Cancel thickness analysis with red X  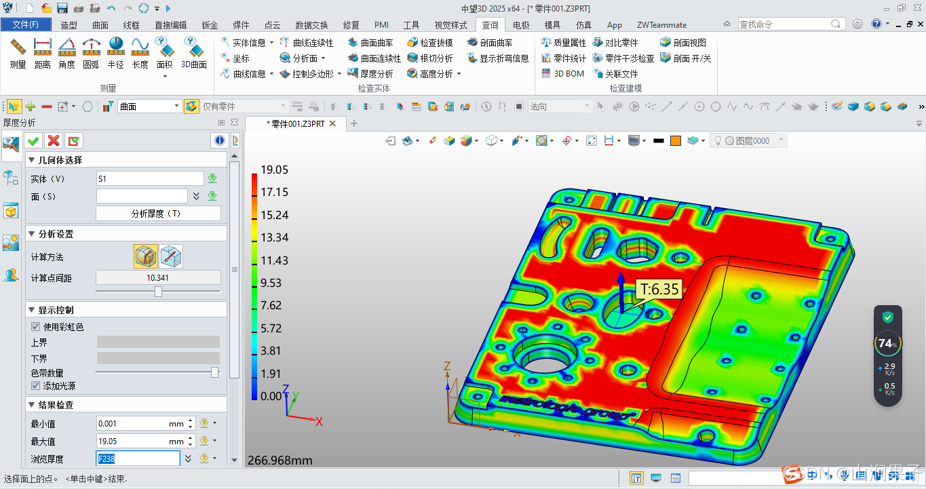pyautogui.click(x=54, y=140)
